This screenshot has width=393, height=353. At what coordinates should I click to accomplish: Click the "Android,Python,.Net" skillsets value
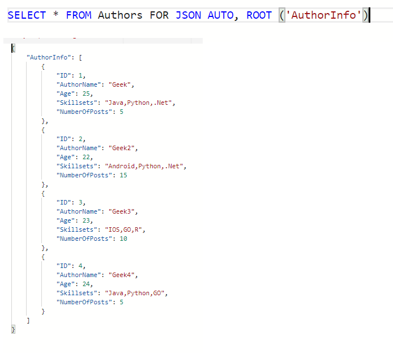[146, 166]
